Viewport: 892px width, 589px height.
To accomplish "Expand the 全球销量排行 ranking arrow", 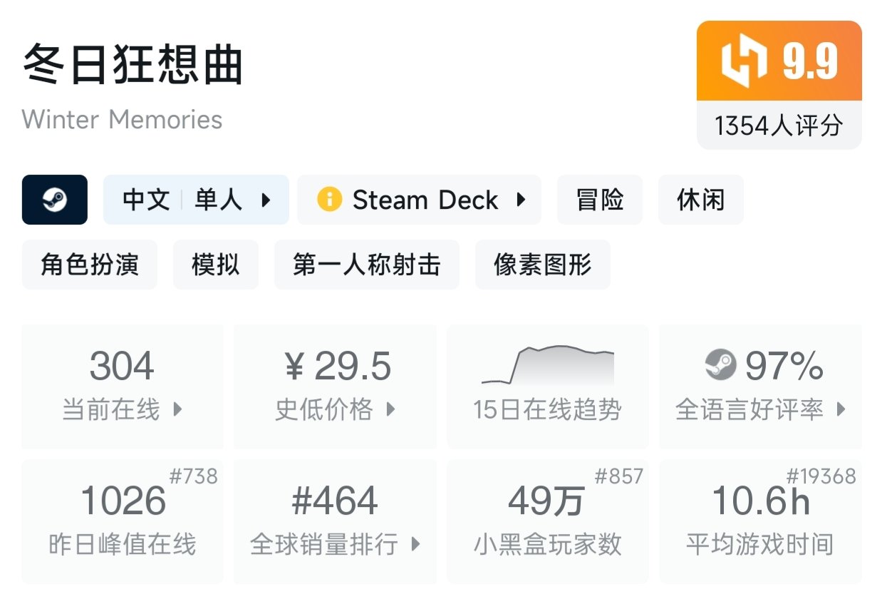I will coord(416,545).
